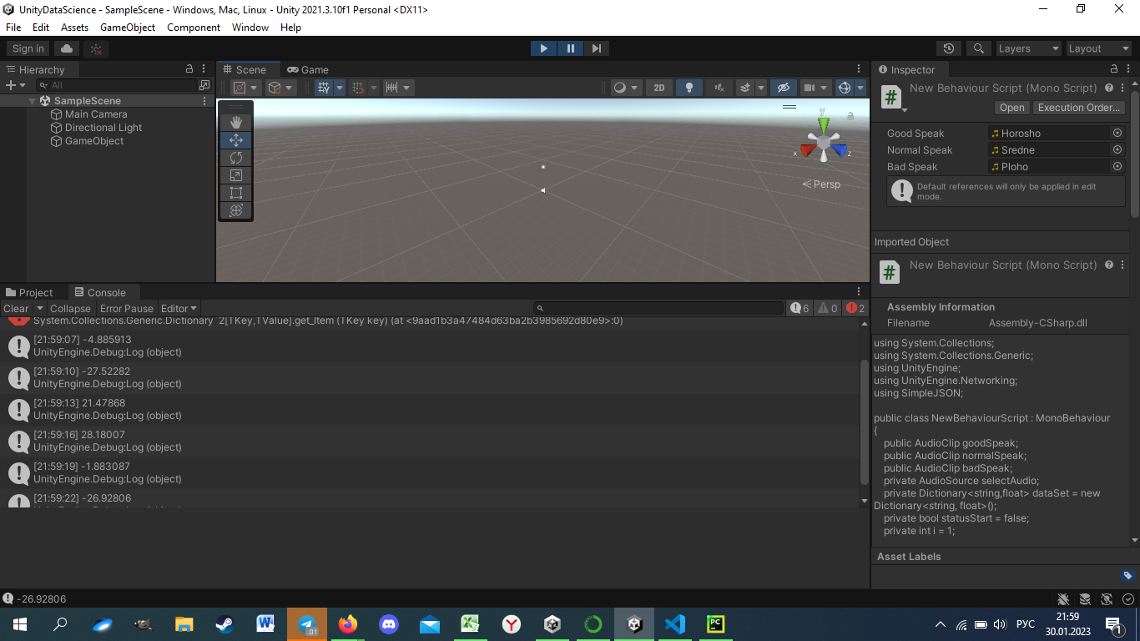Screen dimensions: 1140x641
Task: Clear the Console log
Action: tap(15, 308)
